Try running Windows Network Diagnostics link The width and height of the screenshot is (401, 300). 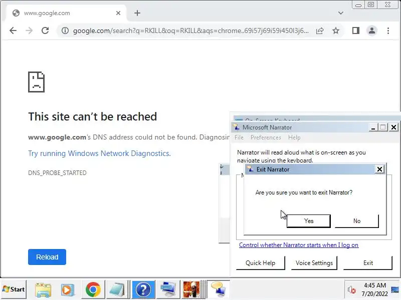(x=99, y=153)
